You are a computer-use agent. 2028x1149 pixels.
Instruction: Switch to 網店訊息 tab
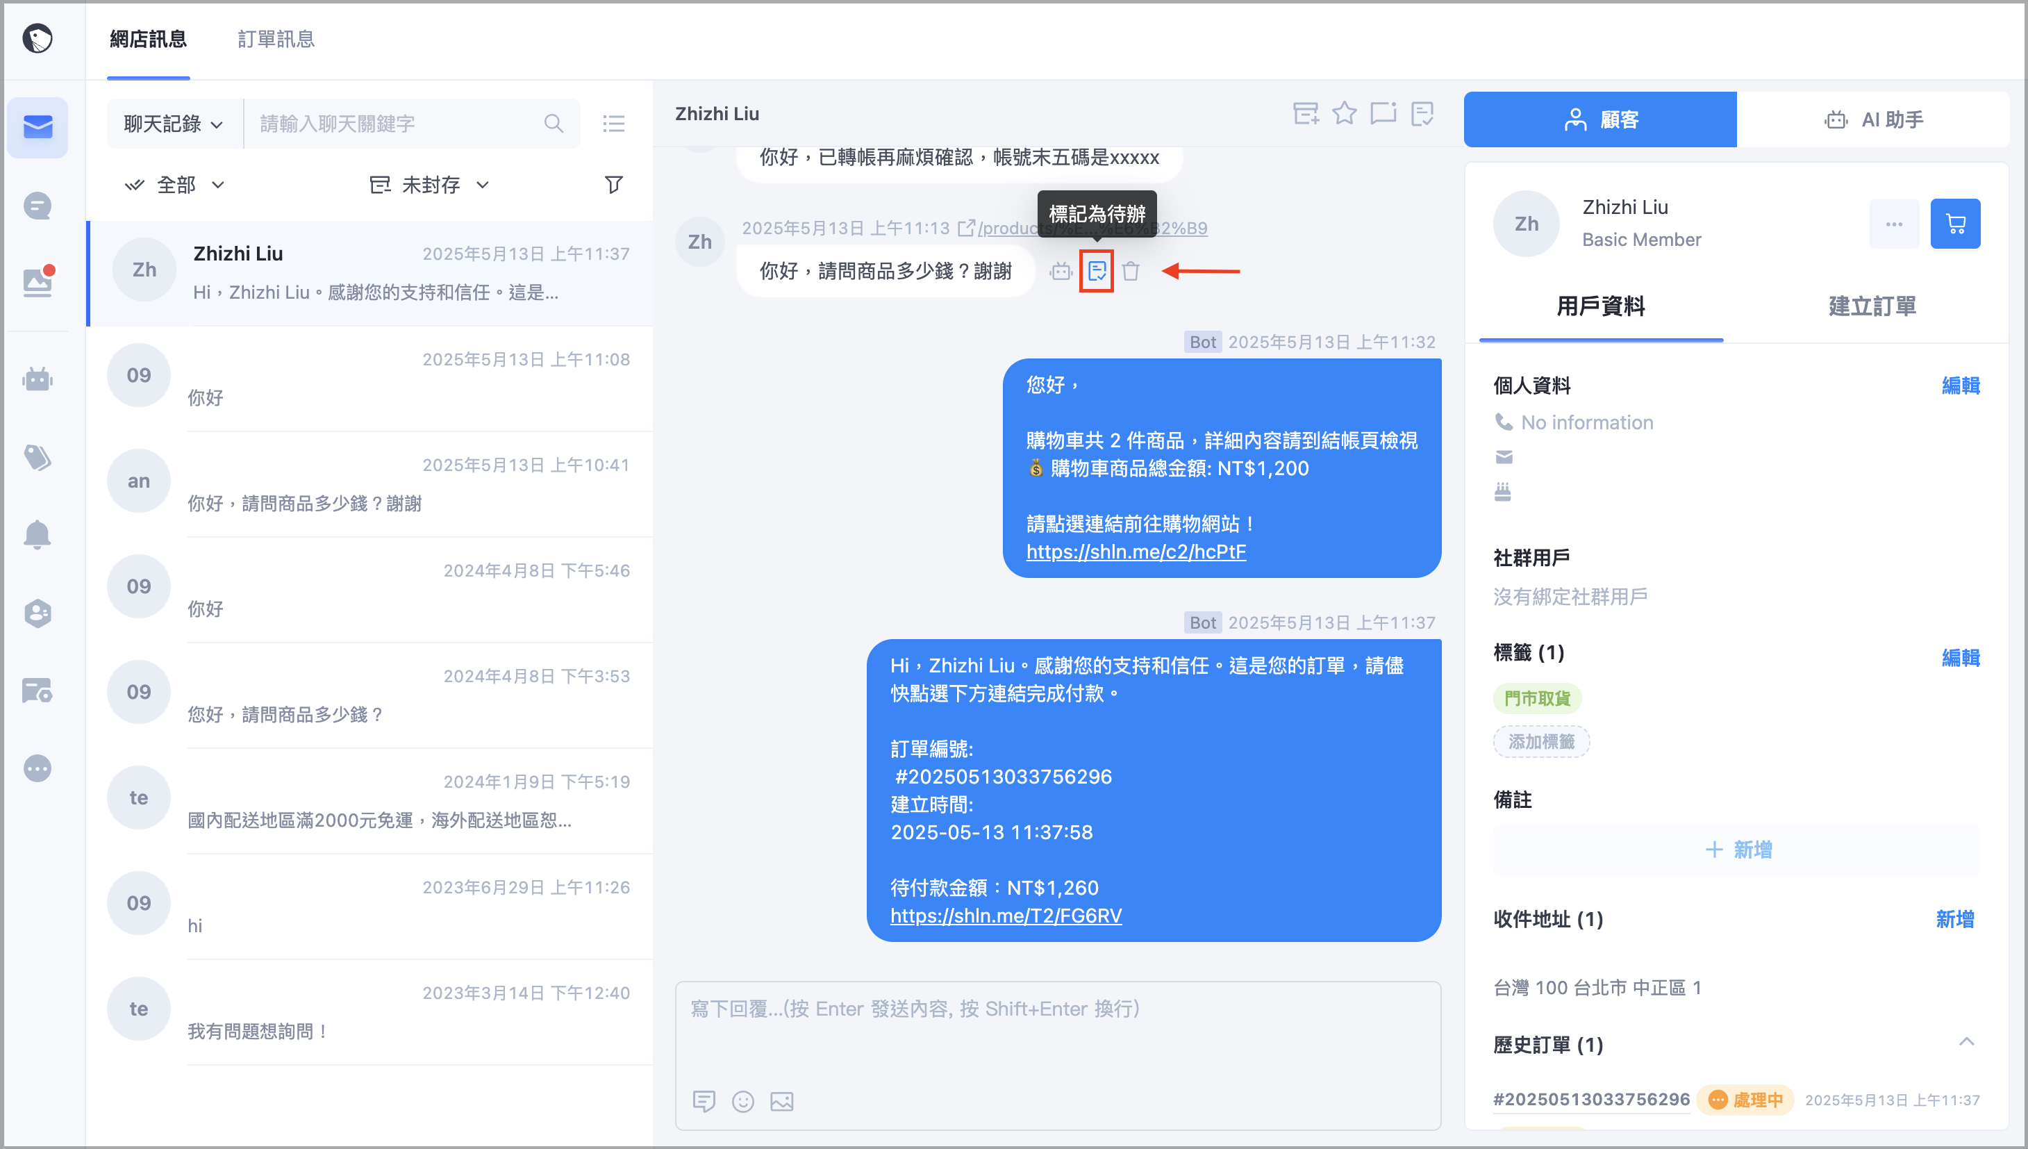click(149, 39)
